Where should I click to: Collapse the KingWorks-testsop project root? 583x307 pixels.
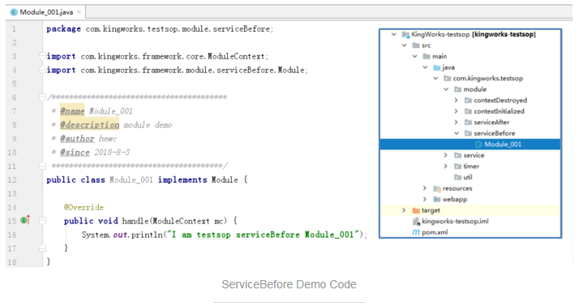click(x=394, y=34)
